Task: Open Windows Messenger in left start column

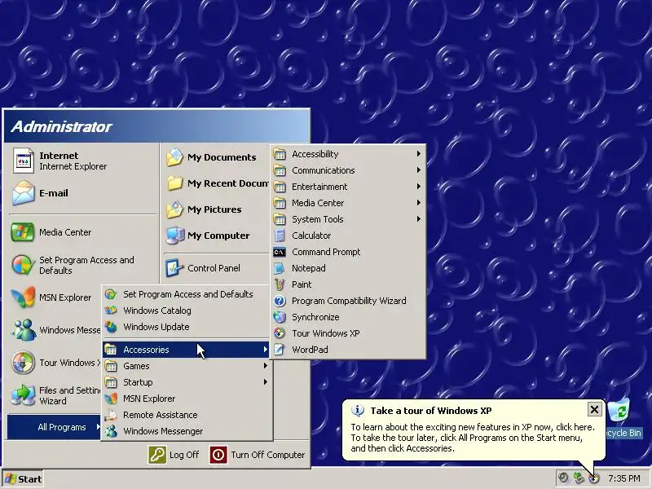Action: coord(56,330)
